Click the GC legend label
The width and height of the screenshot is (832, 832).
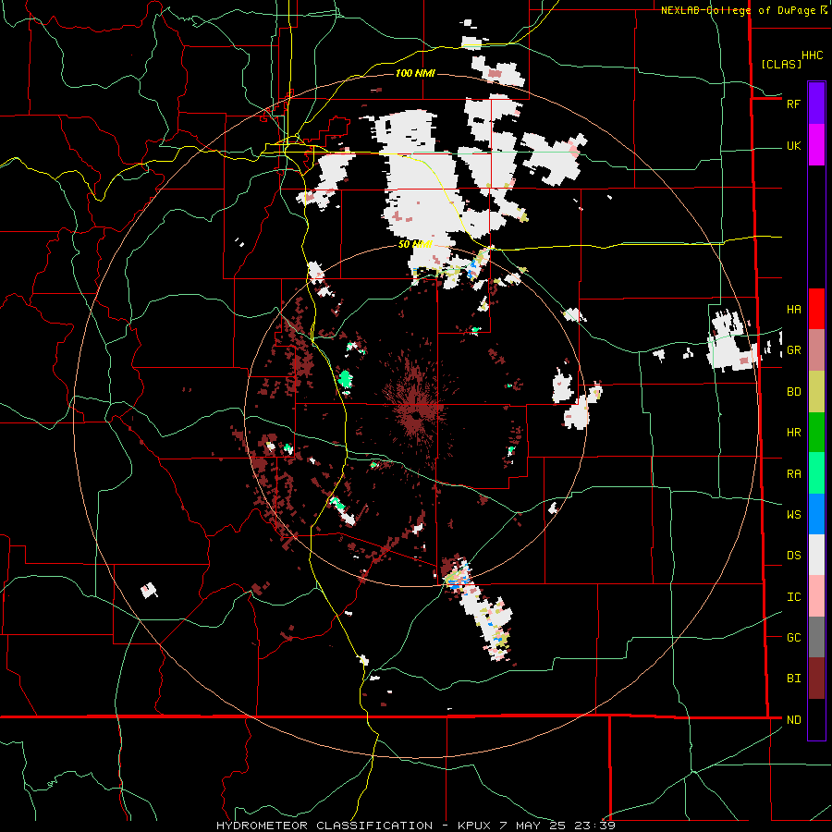click(793, 637)
